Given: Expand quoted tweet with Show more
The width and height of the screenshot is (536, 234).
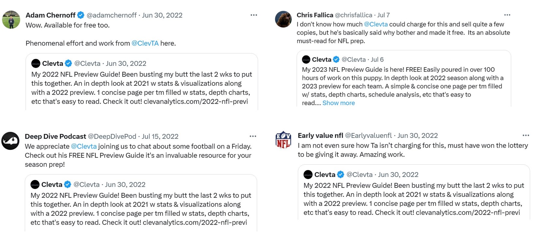Looking at the screenshot, I should [x=339, y=103].
